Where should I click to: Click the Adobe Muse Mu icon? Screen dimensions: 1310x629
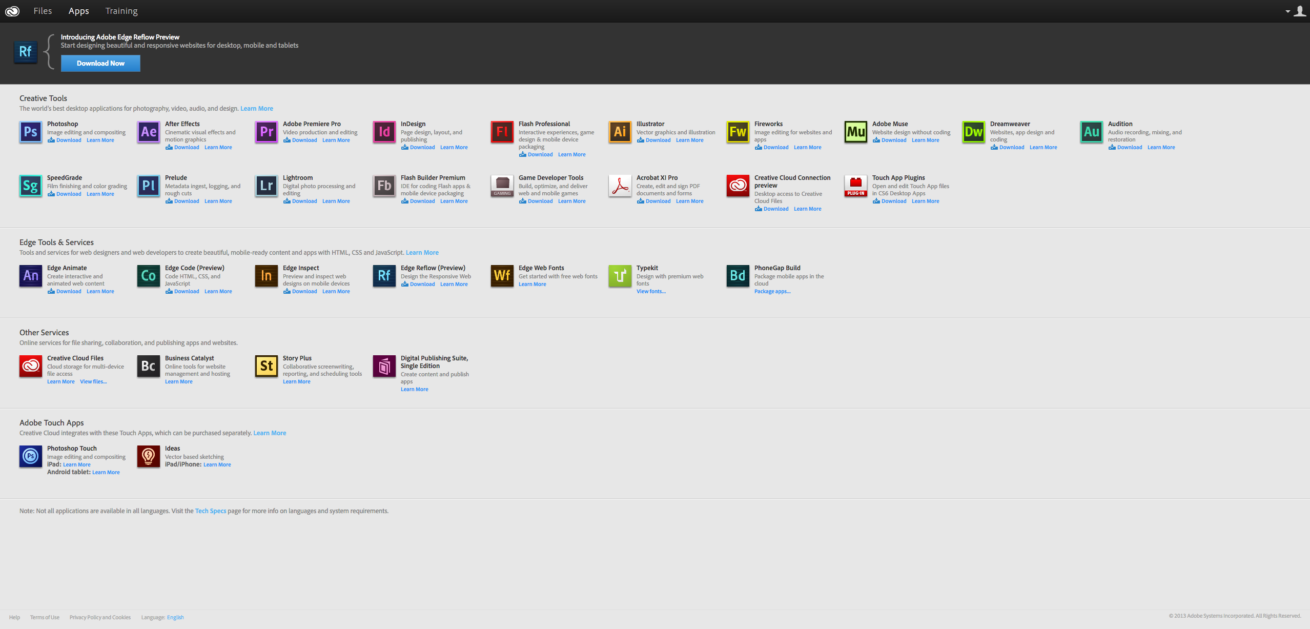[856, 132]
